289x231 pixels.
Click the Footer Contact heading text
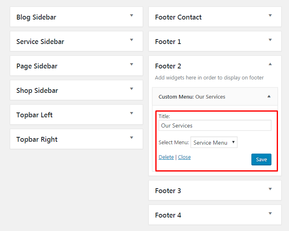(178, 17)
